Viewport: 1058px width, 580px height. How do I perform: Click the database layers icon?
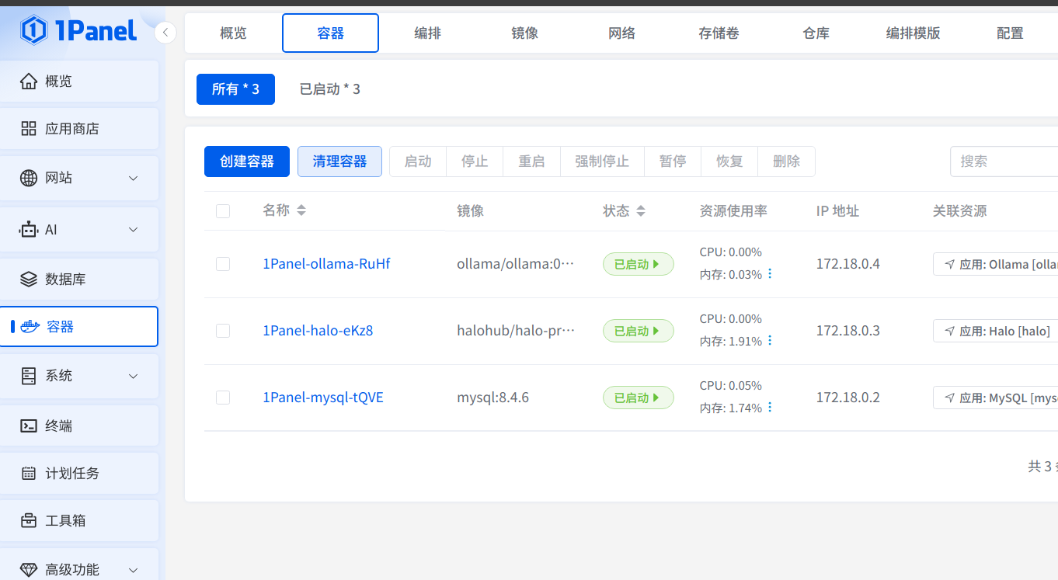pyautogui.click(x=29, y=279)
